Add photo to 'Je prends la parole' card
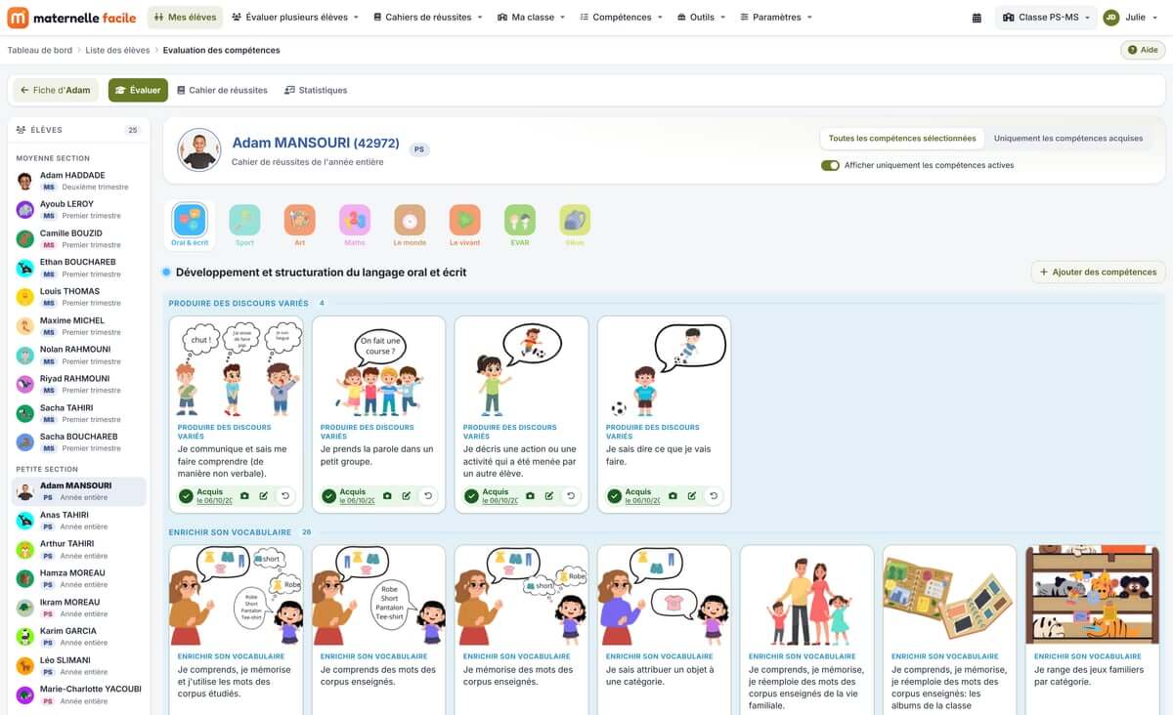 (x=387, y=496)
